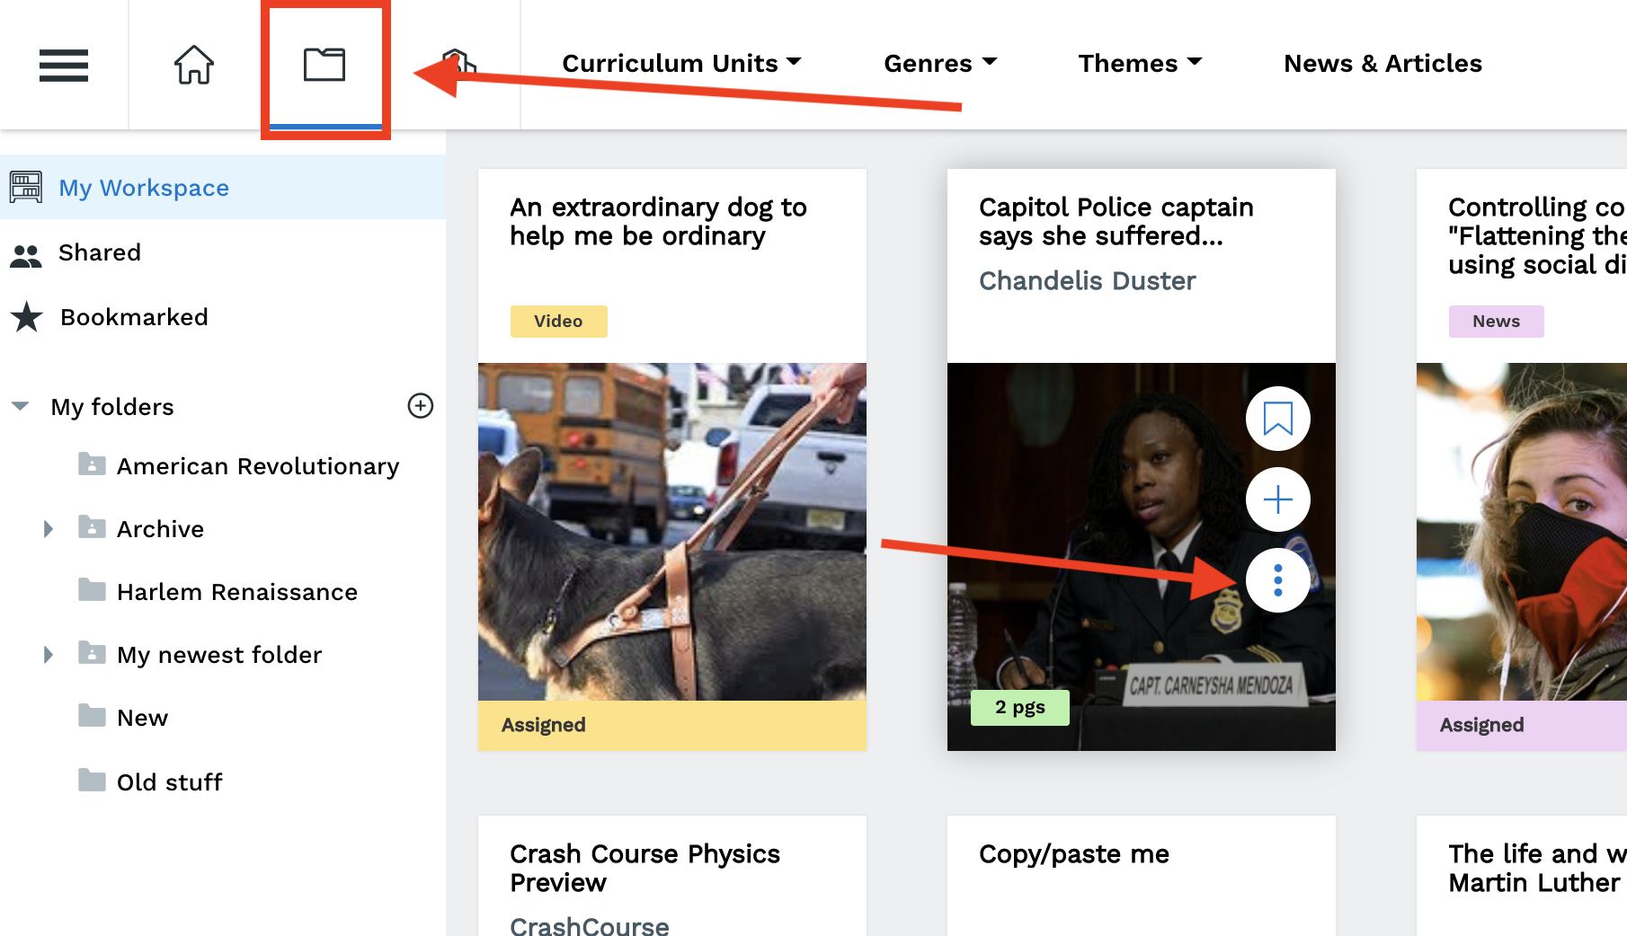The height and width of the screenshot is (936, 1627).
Task: Add a new folder with plus circle
Action: coord(421,405)
